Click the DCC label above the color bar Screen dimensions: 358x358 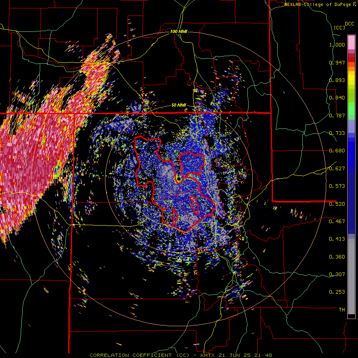coord(350,24)
